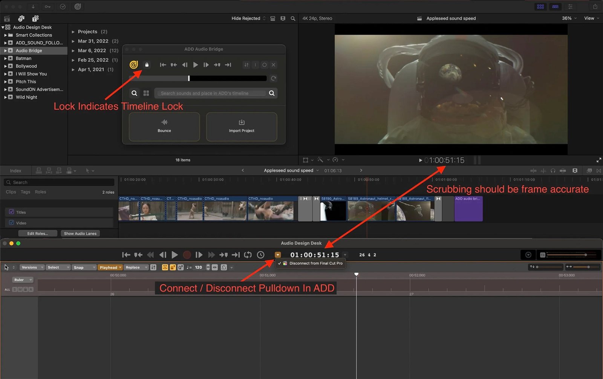Open the titles and generators sidebar icon

pos(35,18)
